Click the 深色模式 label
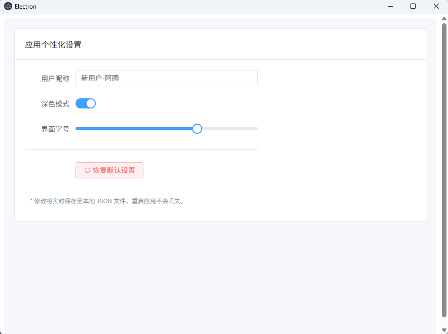The height and width of the screenshot is (334, 448). coord(55,104)
